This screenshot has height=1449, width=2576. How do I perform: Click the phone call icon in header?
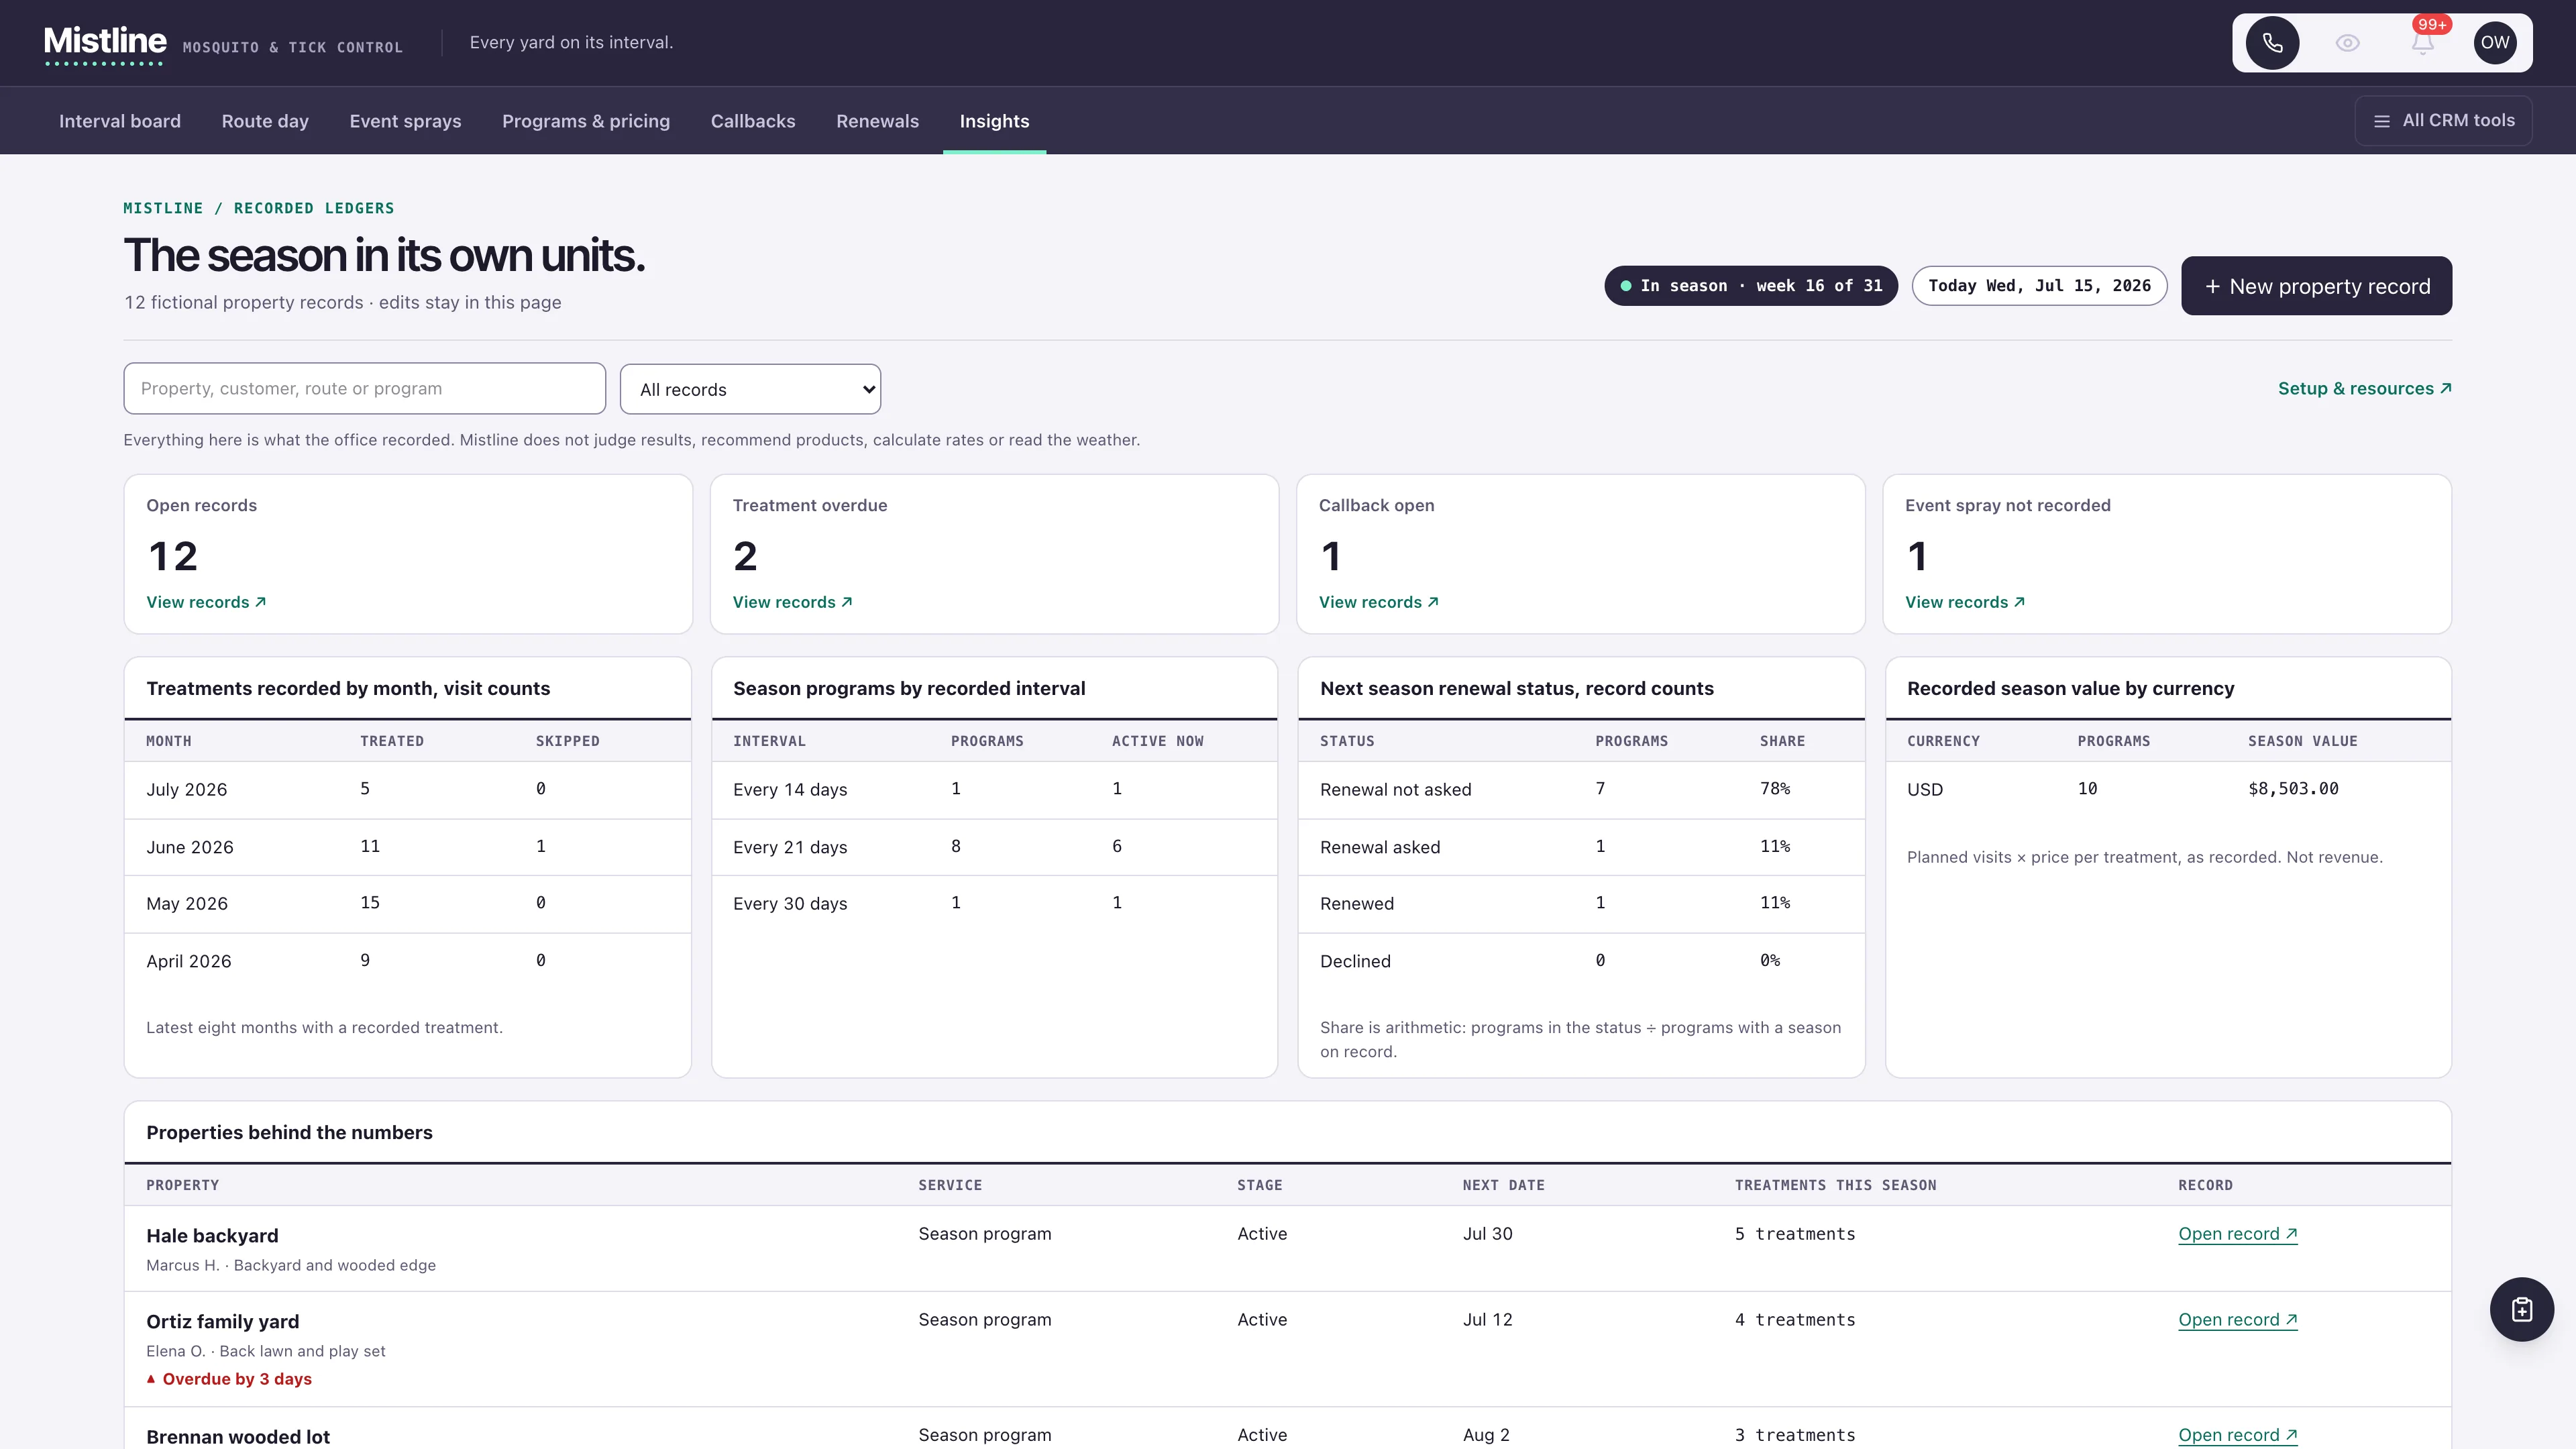(x=2272, y=43)
